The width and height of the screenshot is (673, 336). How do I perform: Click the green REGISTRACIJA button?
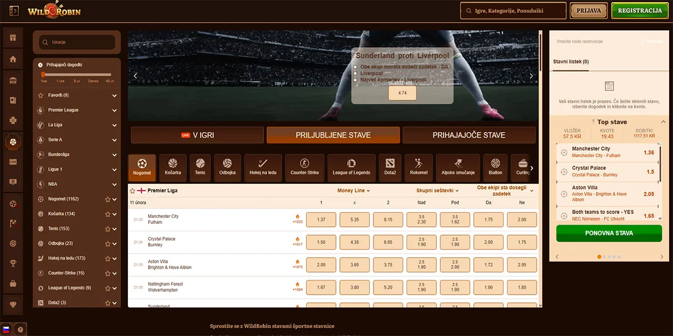click(640, 11)
